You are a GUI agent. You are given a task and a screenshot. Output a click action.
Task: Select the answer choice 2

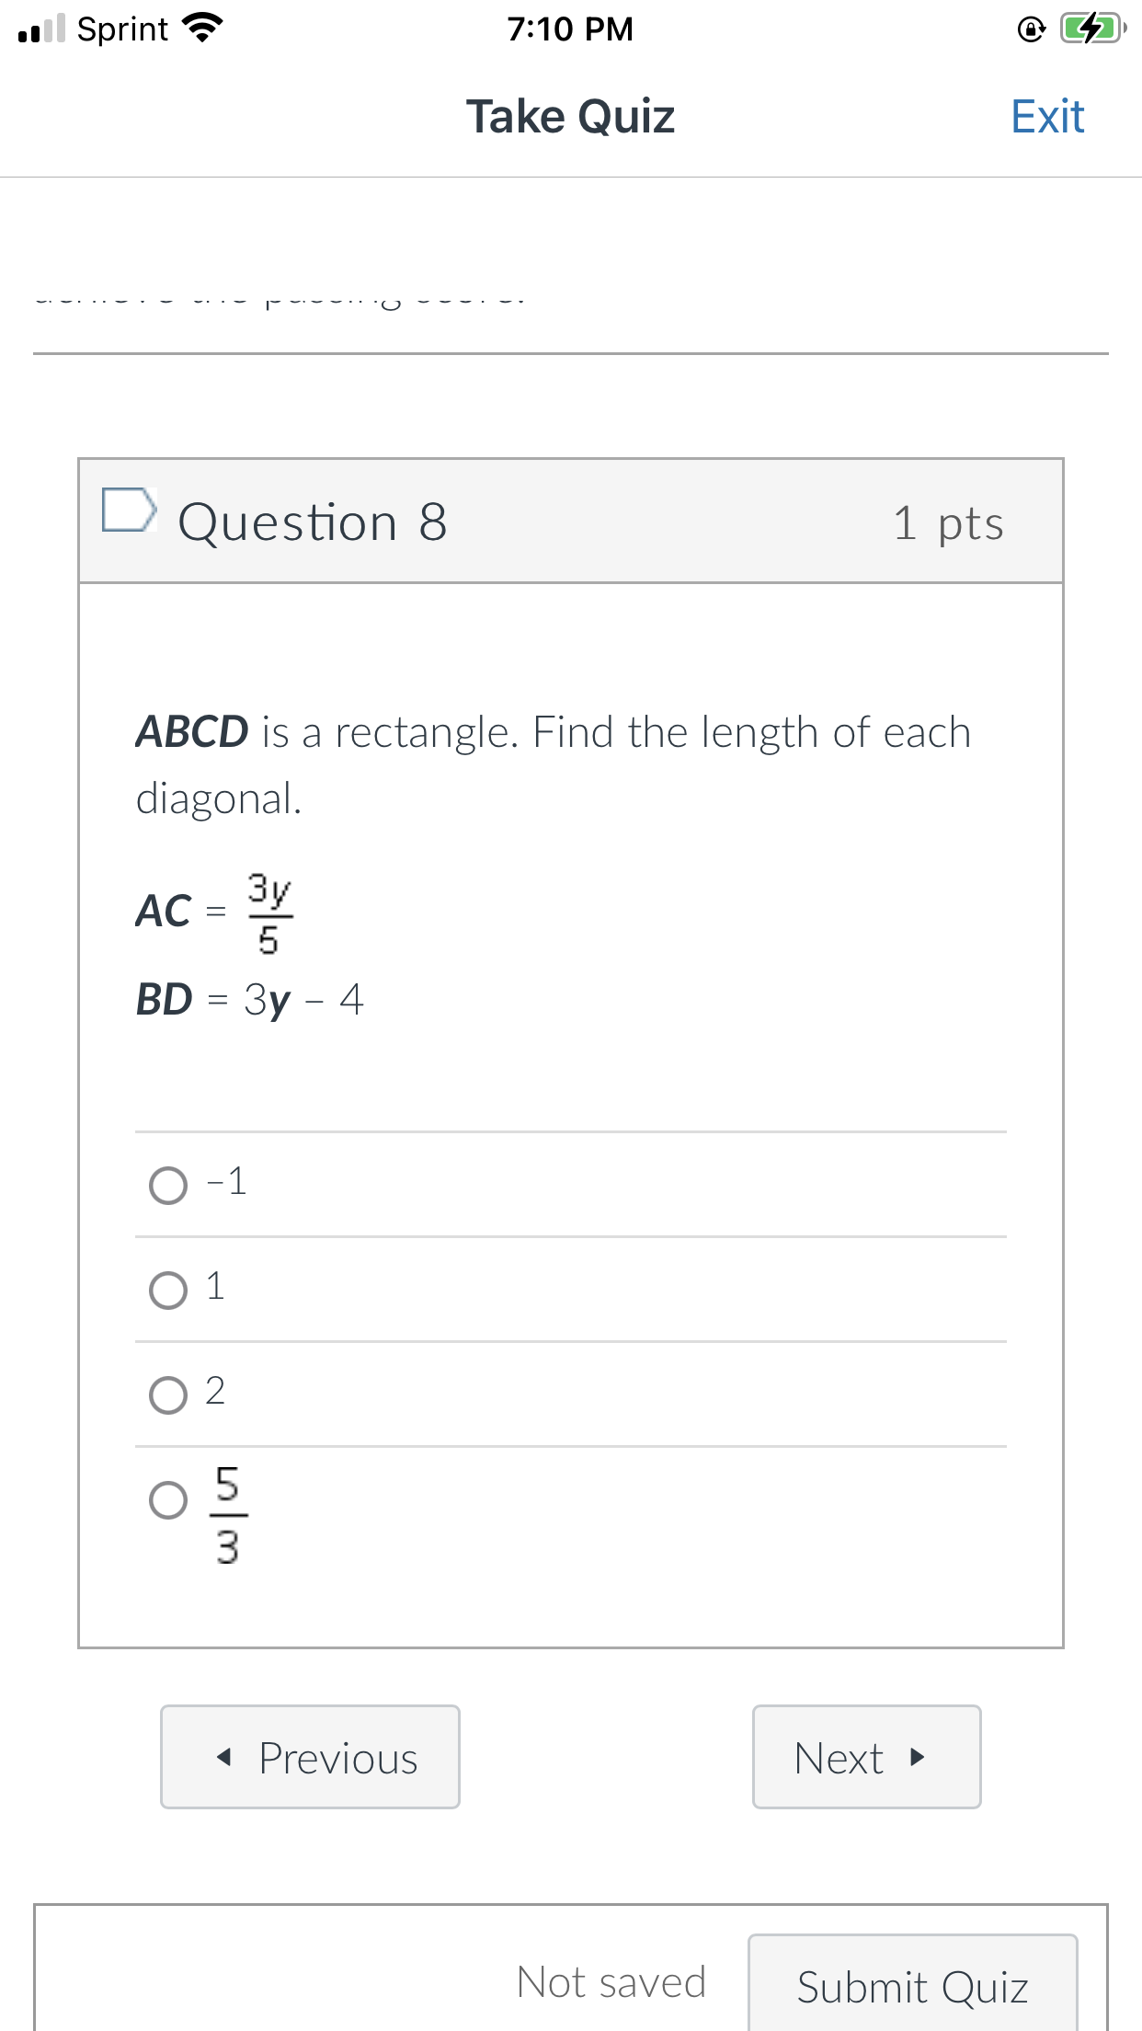point(167,1394)
